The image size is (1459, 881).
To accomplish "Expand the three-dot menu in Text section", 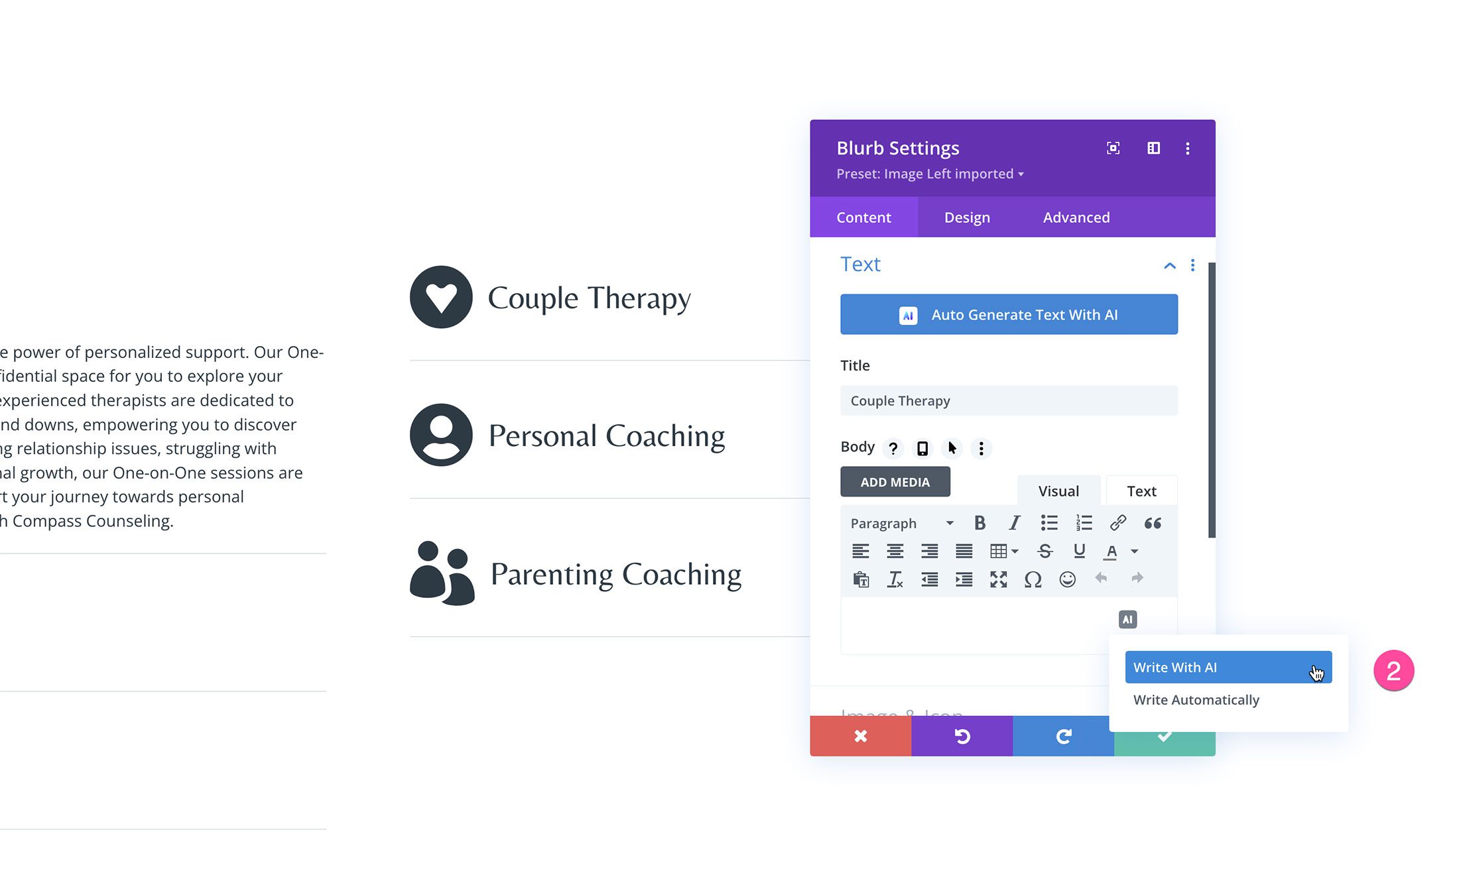I will pyautogui.click(x=1192, y=264).
